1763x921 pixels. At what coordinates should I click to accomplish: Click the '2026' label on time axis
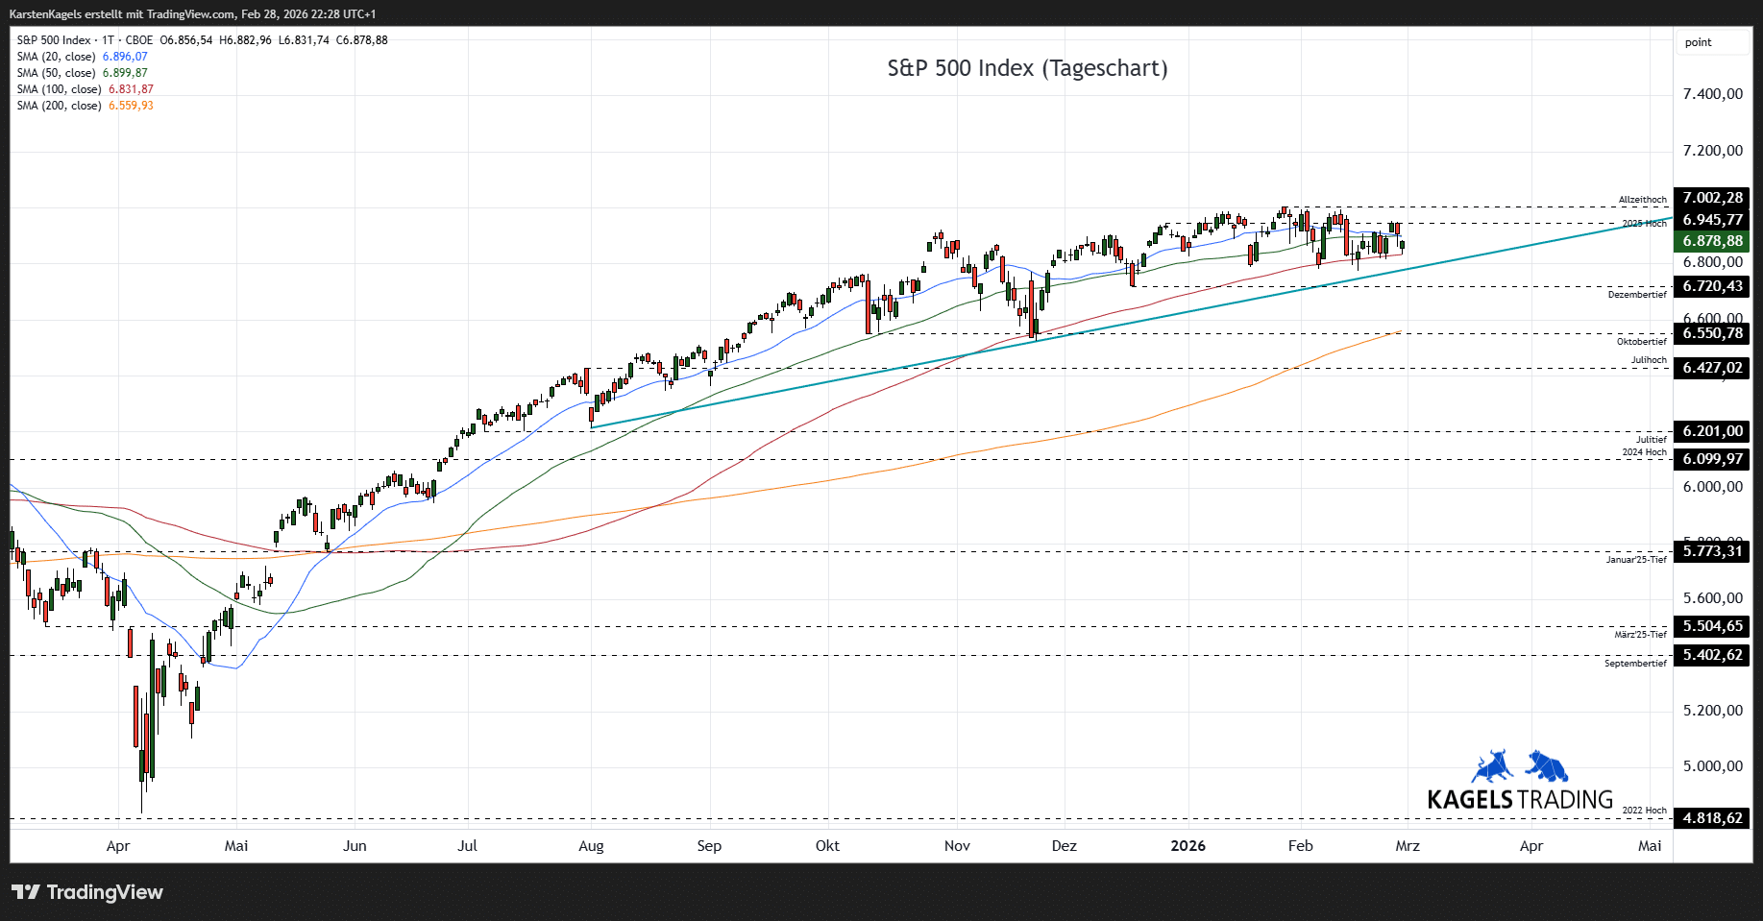(x=1188, y=846)
